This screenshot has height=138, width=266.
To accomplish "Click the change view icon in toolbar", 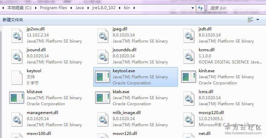I will [250, 20].
